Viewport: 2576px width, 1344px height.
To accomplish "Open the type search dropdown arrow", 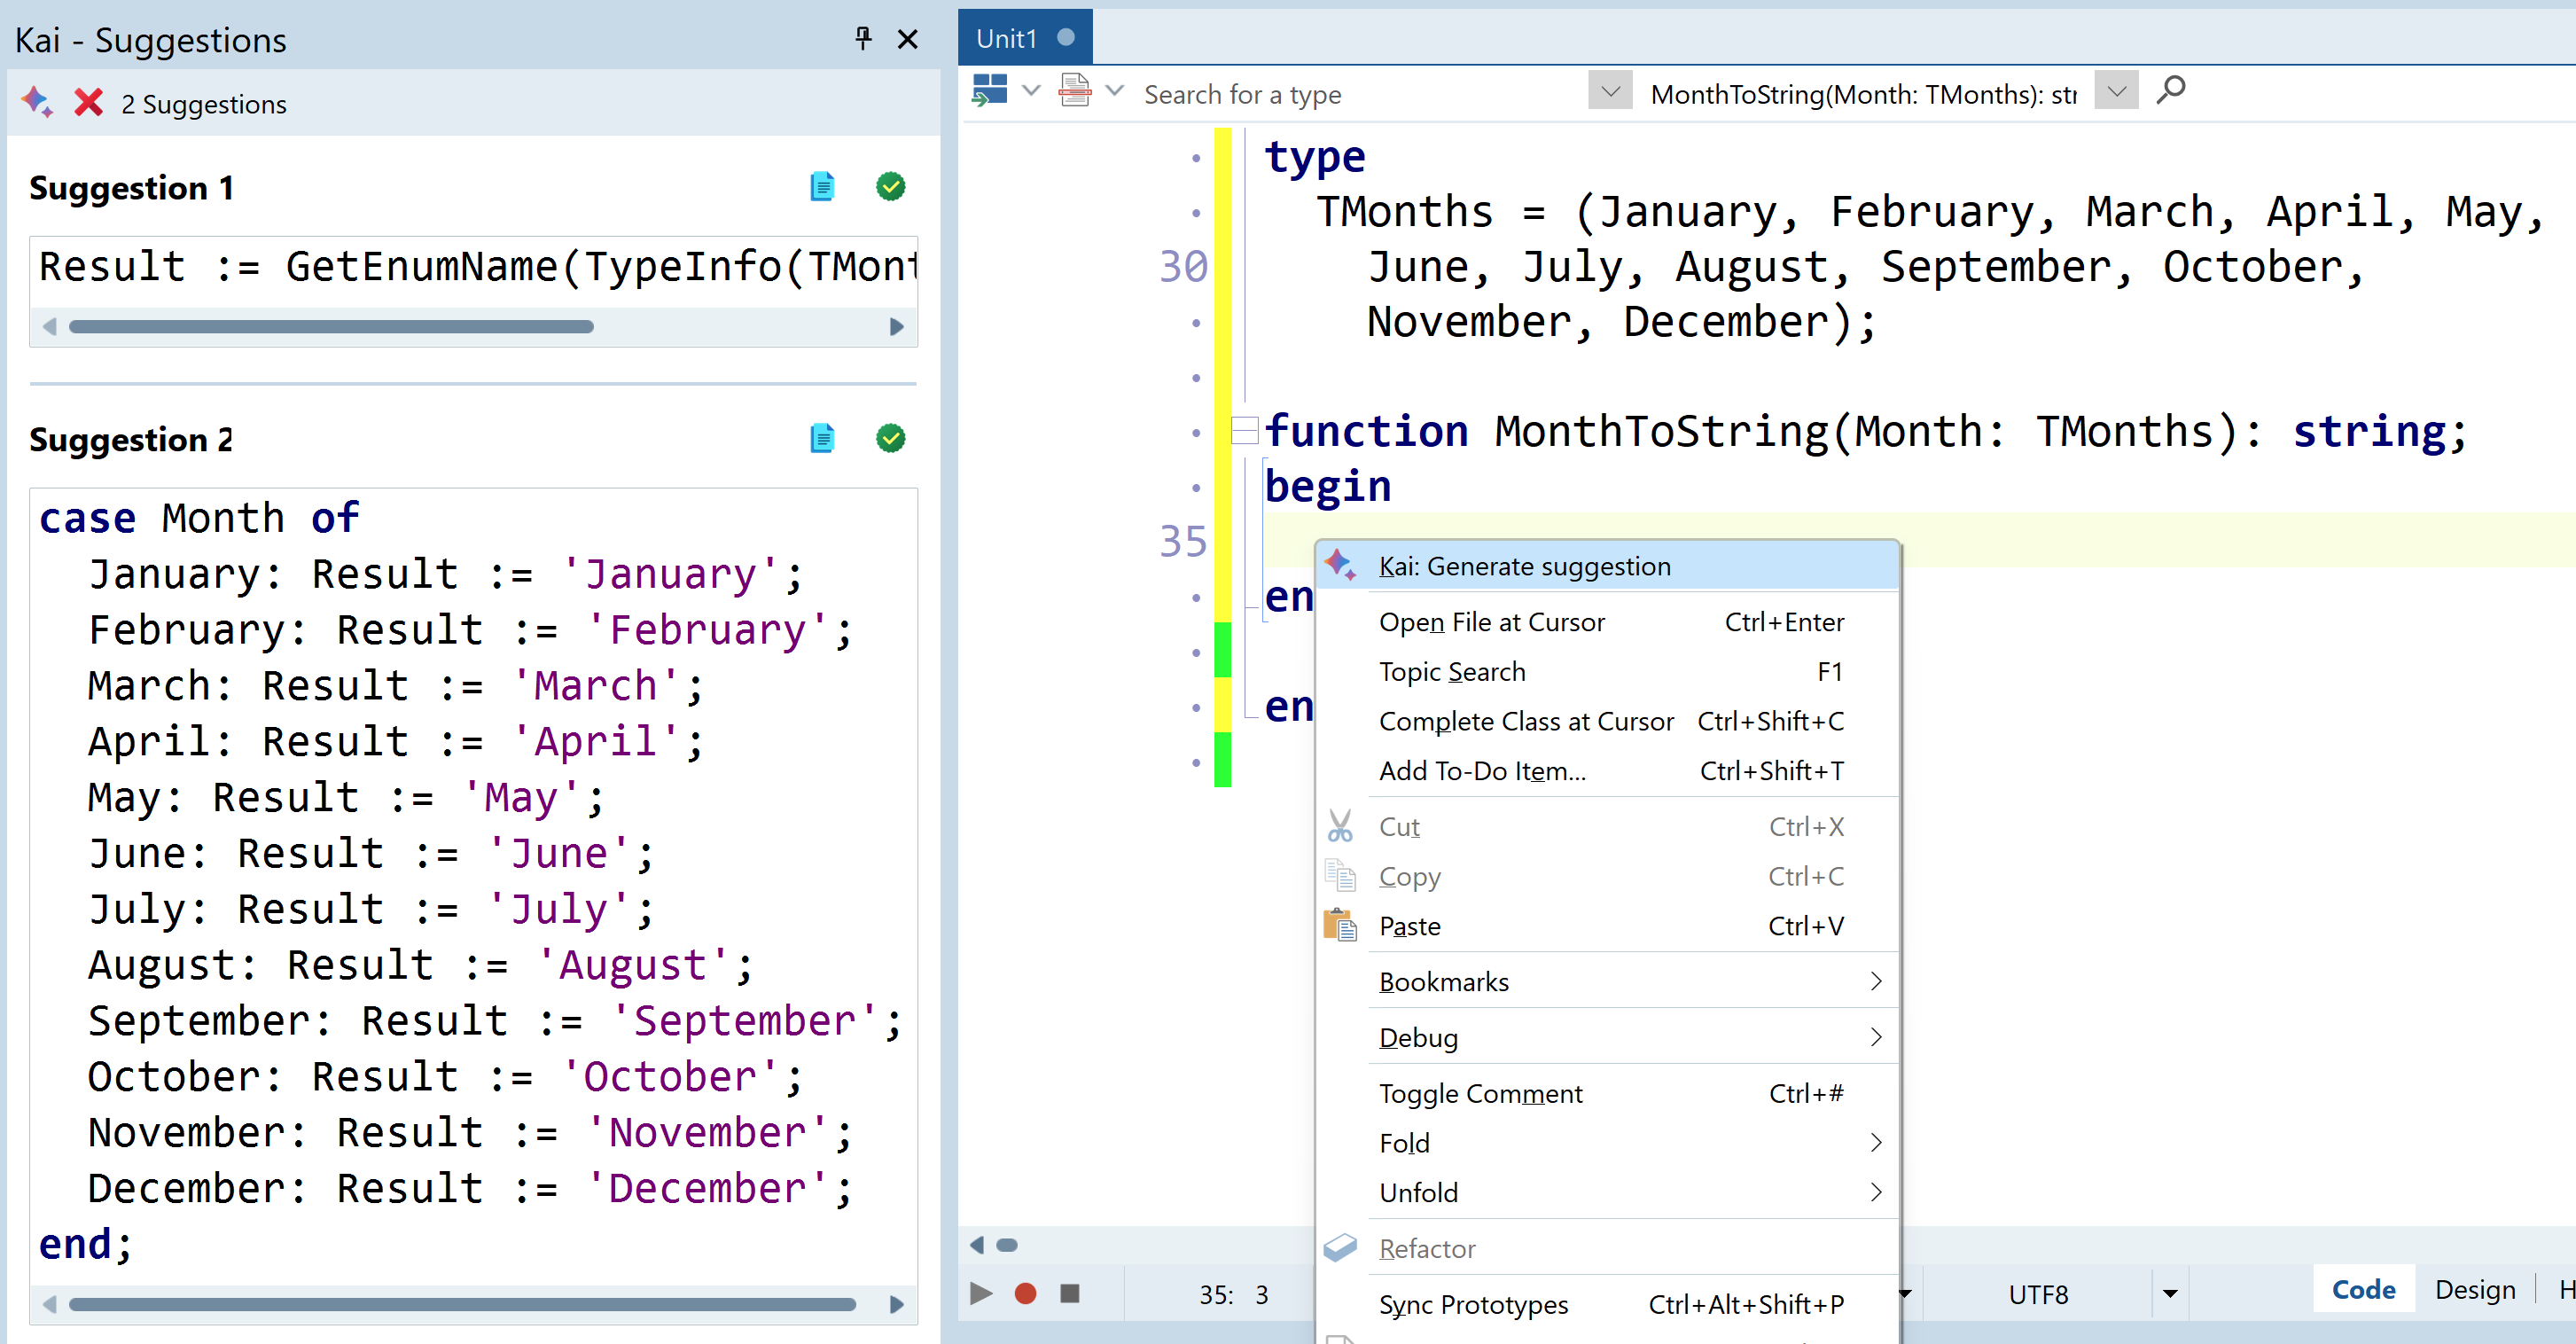I will [x=1610, y=92].
